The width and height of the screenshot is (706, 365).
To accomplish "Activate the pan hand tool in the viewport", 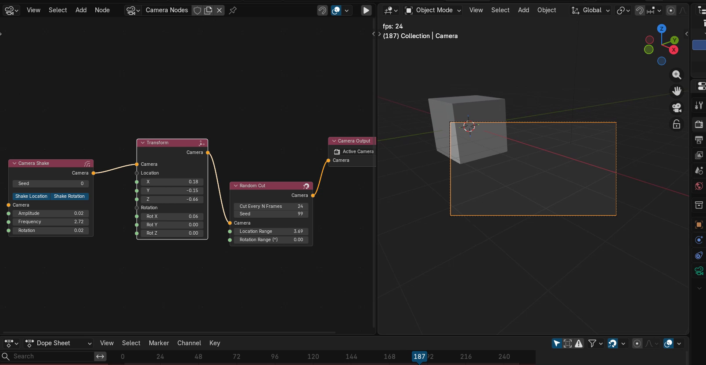I will pyautogui.click(x=677, y=91).
